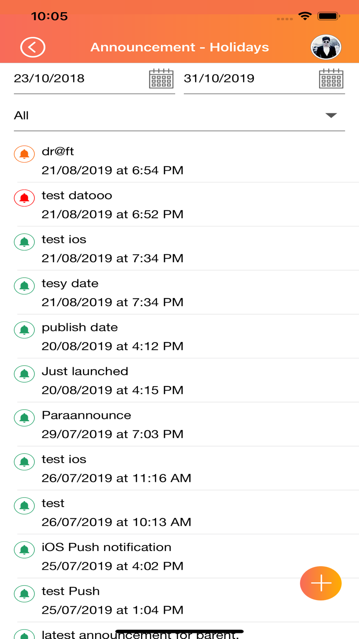Tap the green bell beside iOS Push notification
359x639 pixels.
tap(24, 550)
